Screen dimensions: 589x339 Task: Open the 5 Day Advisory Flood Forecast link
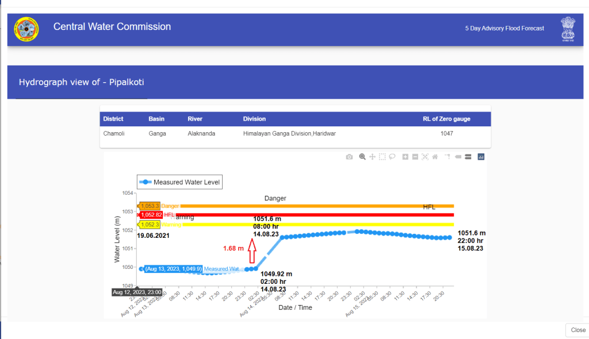click(x=504, y=28)
